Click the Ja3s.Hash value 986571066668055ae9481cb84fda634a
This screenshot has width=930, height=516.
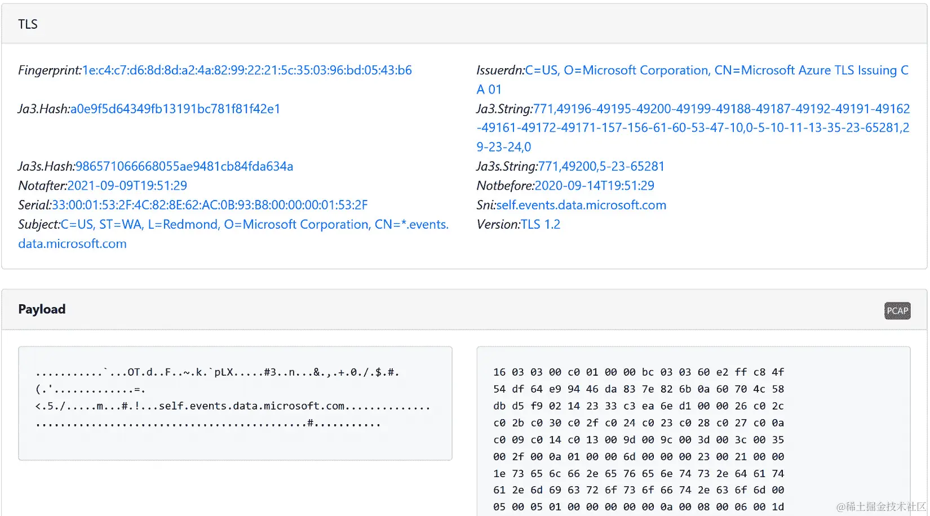tap(184, 166)
